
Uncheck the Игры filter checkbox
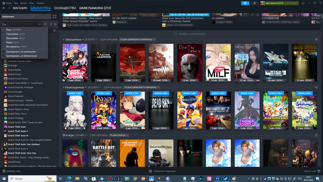[4, 30]
